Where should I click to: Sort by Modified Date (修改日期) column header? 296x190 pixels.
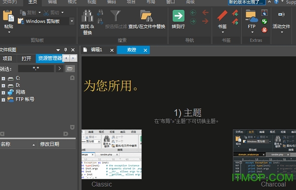pos(57,144)
